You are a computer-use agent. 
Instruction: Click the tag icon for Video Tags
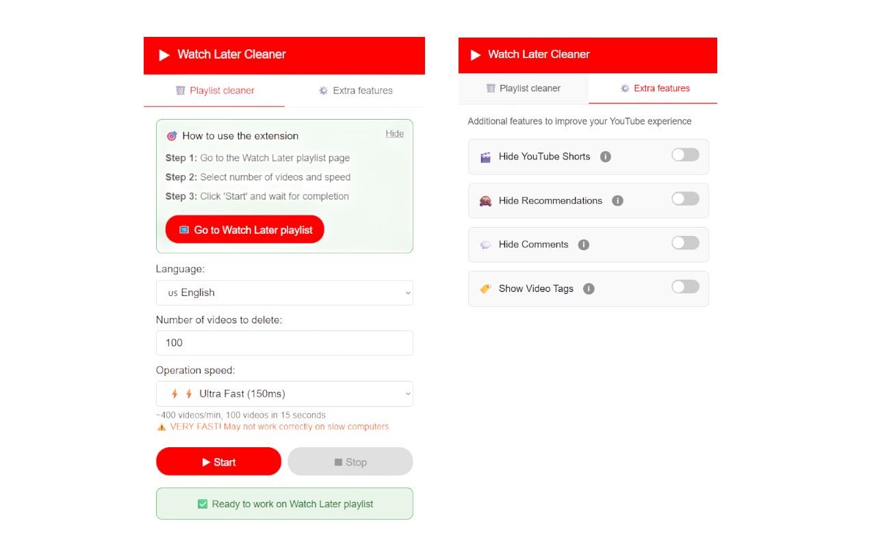click(485, 289)
